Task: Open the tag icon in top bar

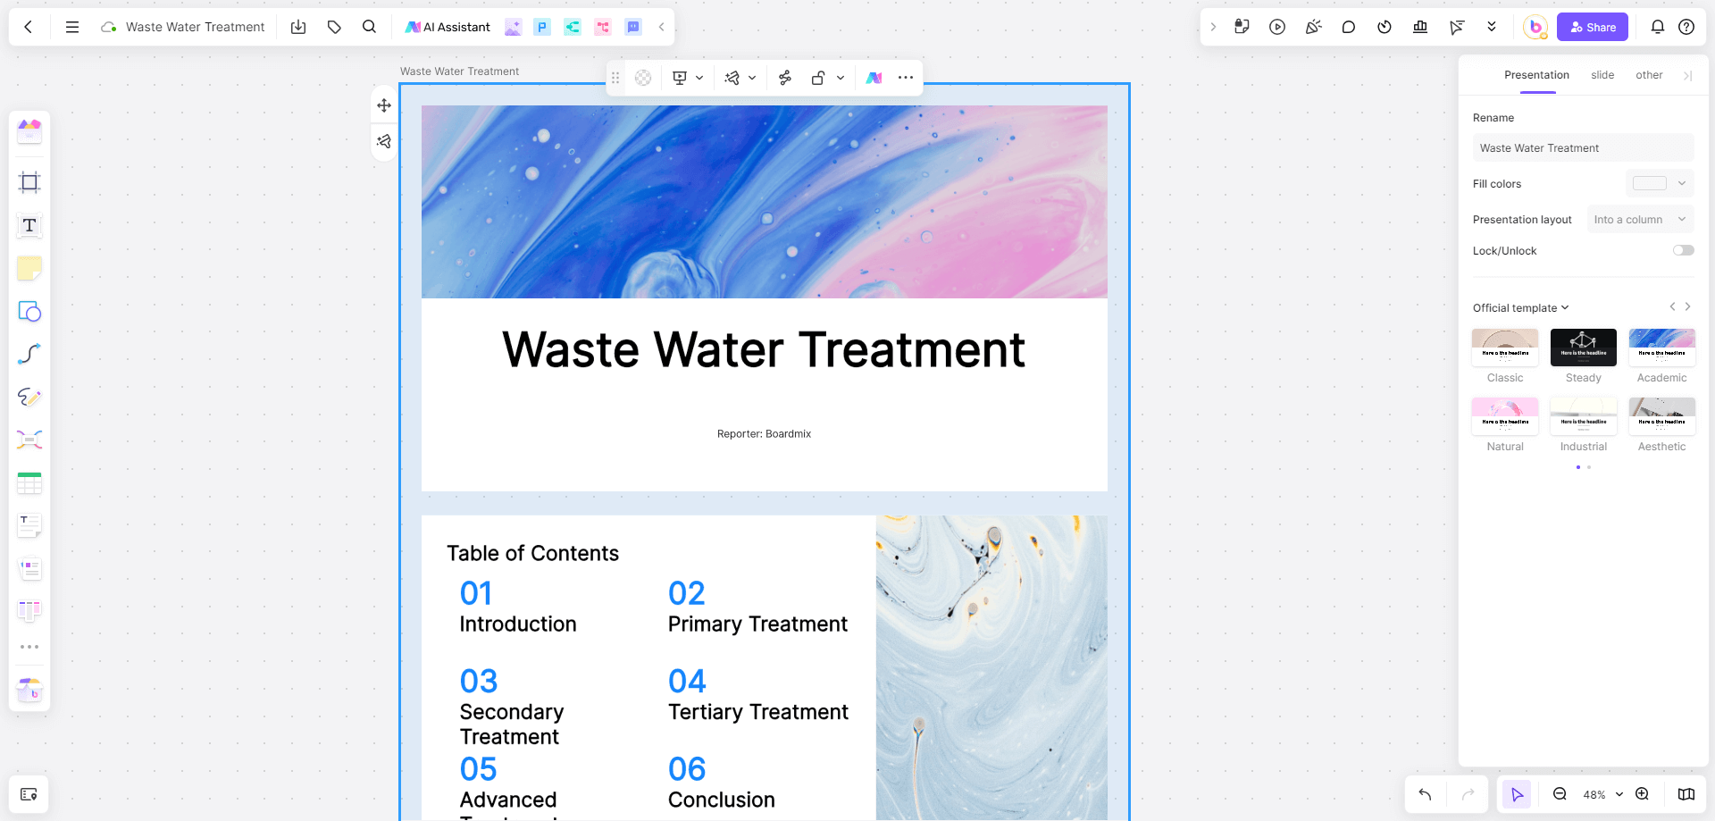Action: pos(334,27)
